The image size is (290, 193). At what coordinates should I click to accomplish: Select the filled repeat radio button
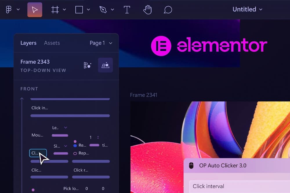pos(75,145)
